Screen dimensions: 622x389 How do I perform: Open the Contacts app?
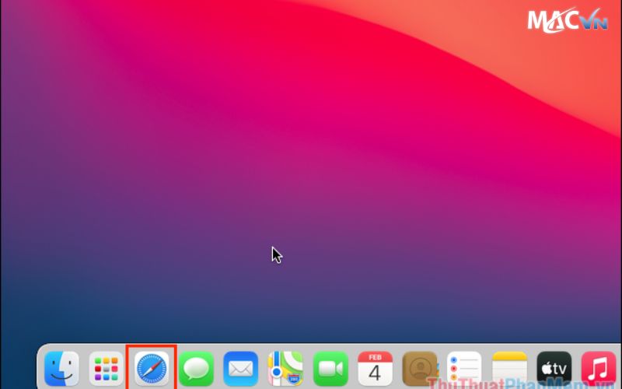pos(420,368)
